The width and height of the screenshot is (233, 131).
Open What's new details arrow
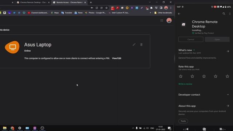click(x=228, y=51)
